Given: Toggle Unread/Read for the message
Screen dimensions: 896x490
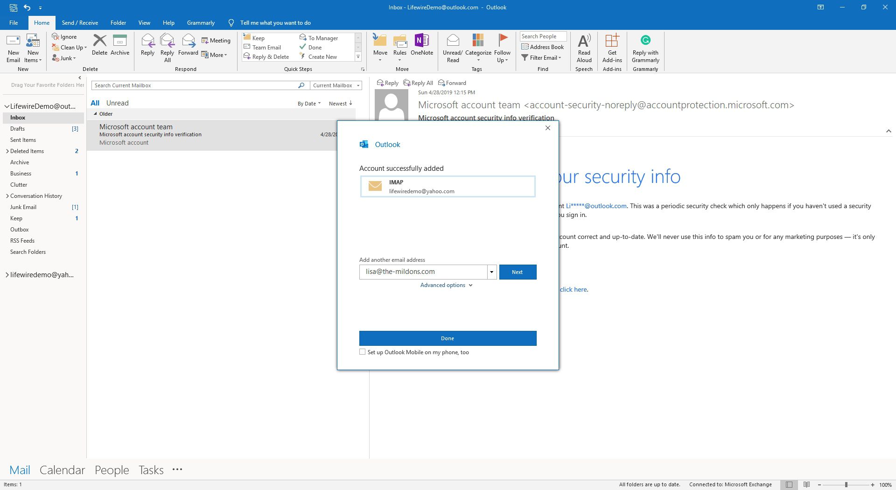Looking at the screenshot, I should tap(453, 49).
